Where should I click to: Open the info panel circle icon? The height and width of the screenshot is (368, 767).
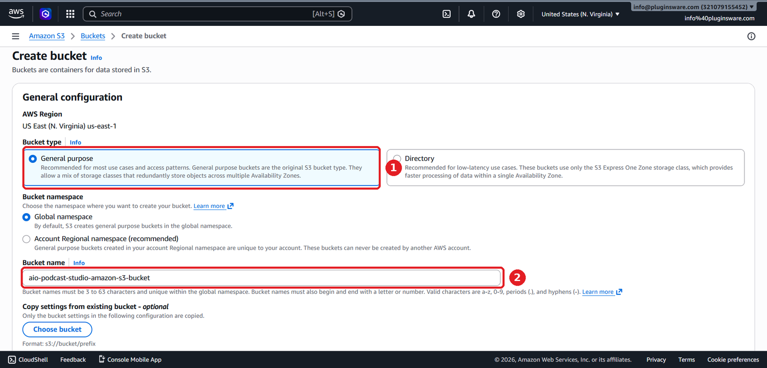[751, 36]
